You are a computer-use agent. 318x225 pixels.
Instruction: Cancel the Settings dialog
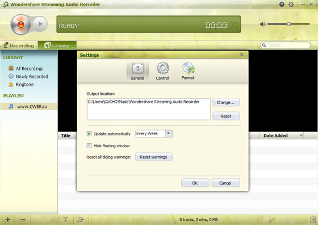point(225,183)
